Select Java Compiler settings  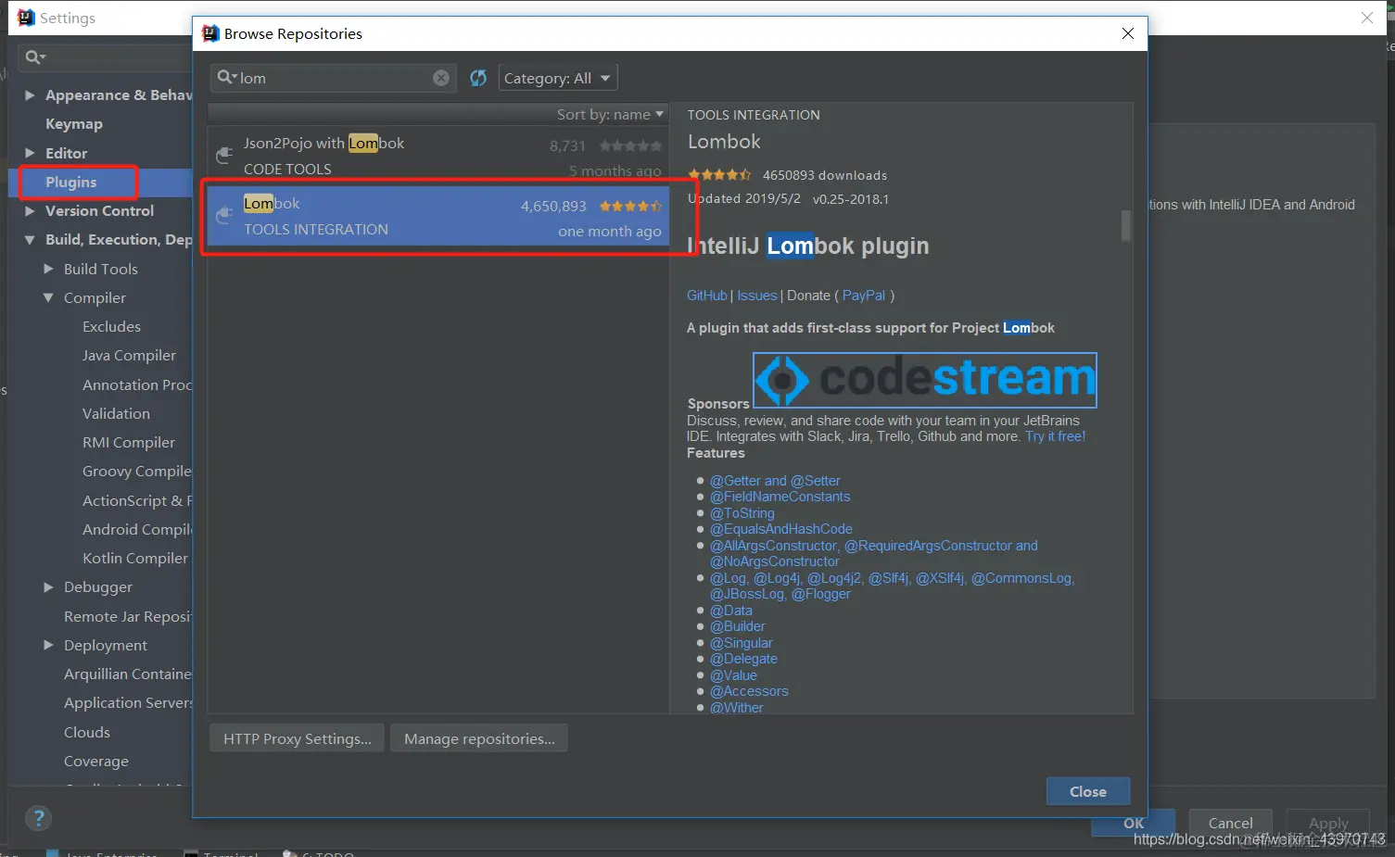[129, 356]
